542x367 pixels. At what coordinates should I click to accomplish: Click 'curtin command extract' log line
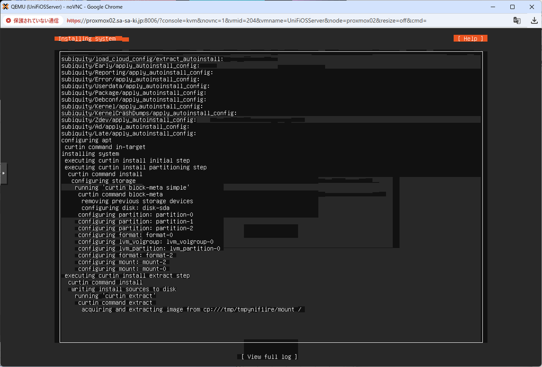115,303
